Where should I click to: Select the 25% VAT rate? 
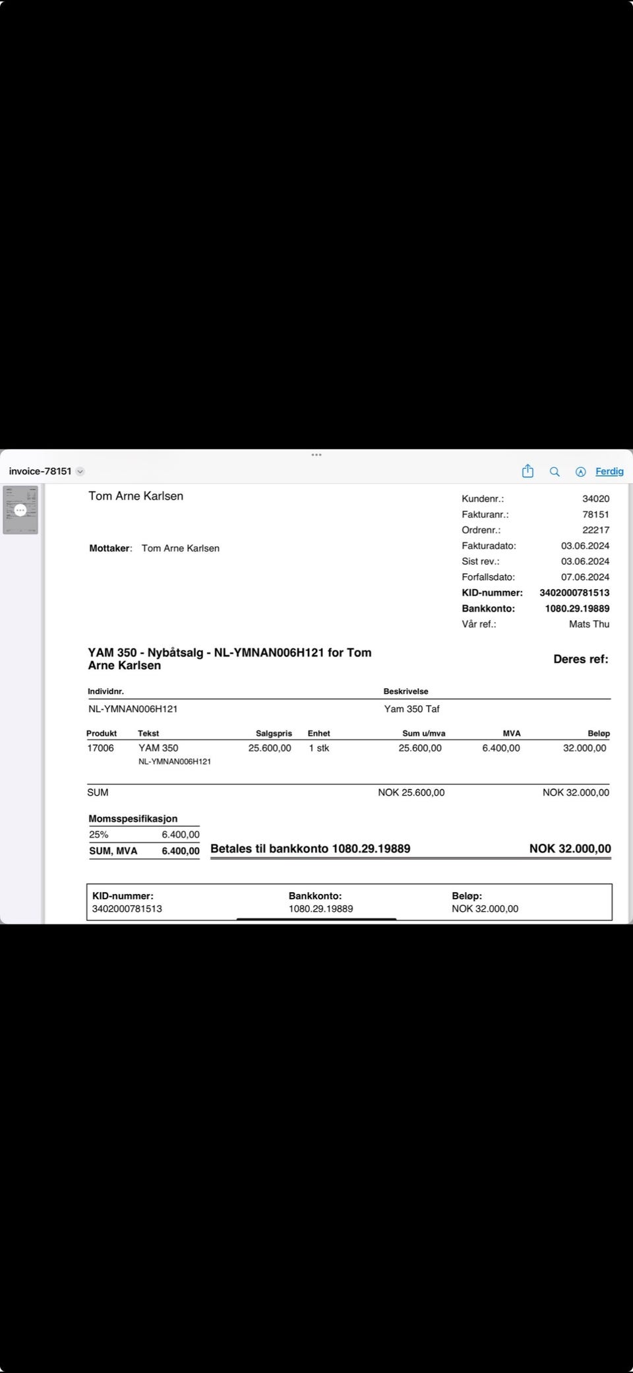99,835
